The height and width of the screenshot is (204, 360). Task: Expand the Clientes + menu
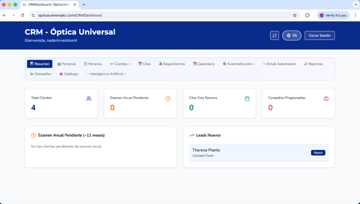click(120, 64)
